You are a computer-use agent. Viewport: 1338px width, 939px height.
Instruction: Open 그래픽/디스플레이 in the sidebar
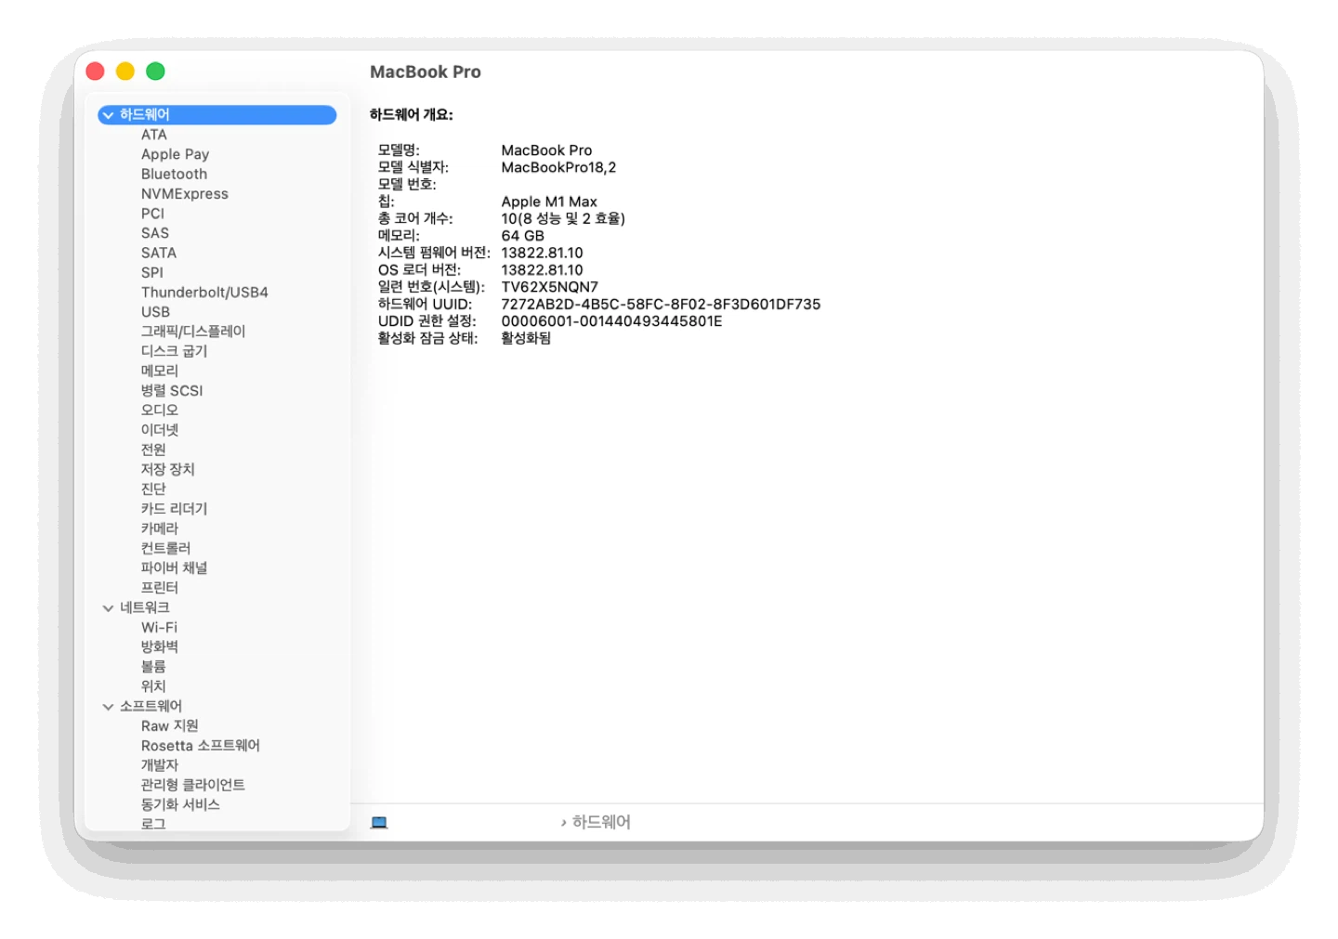pyautogui.click(x=193, y=332)
